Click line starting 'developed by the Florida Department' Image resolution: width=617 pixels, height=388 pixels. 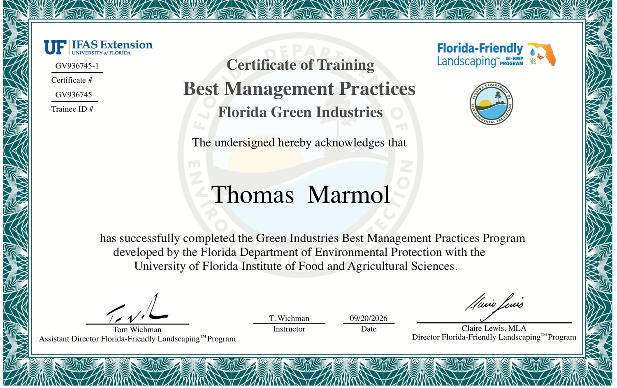[299, 252]
